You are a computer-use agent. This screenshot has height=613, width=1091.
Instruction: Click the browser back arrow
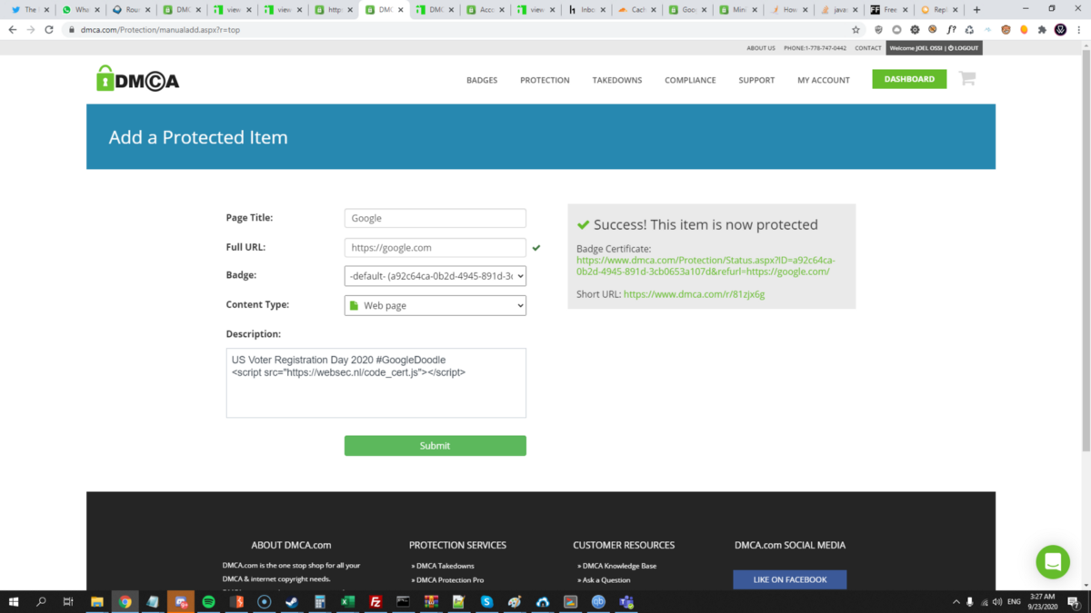[x=13, y=30]
